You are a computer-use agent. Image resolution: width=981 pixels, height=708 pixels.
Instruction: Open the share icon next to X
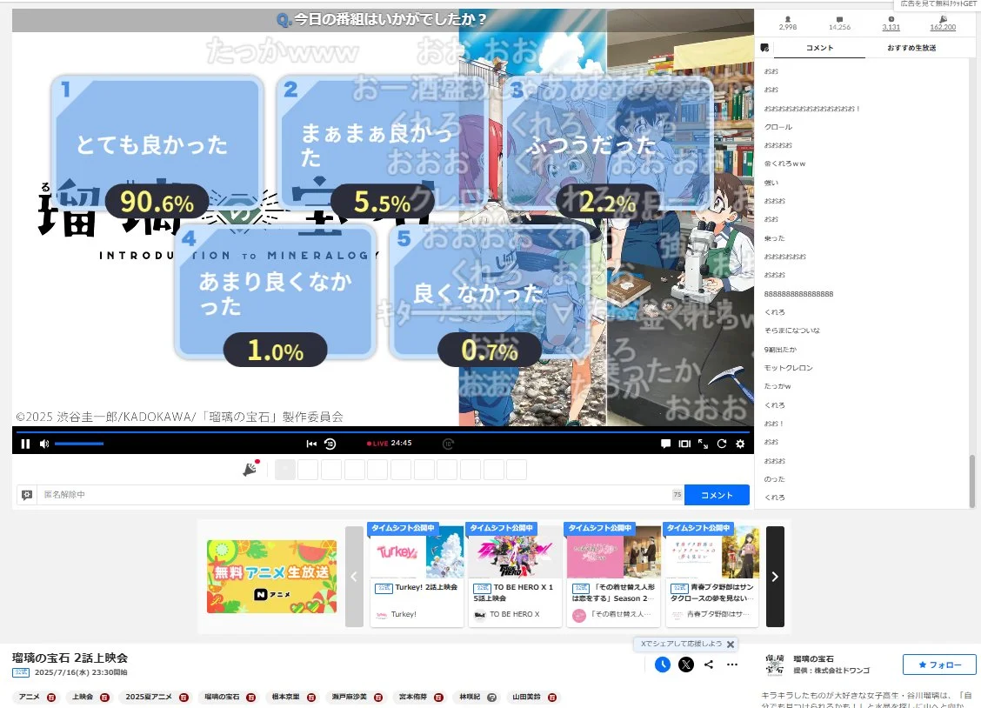pyautogui.click(x=709, y=665)
